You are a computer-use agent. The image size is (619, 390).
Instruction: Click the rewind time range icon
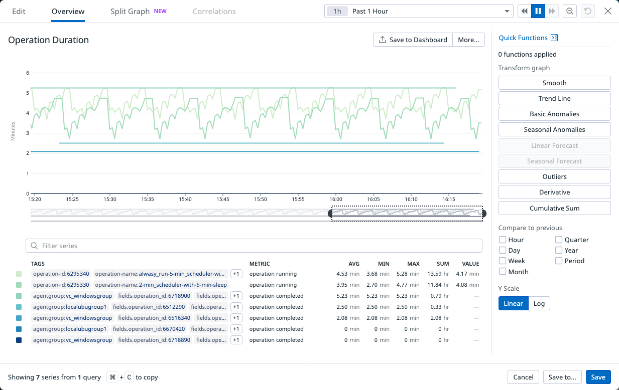pos(525,11)
